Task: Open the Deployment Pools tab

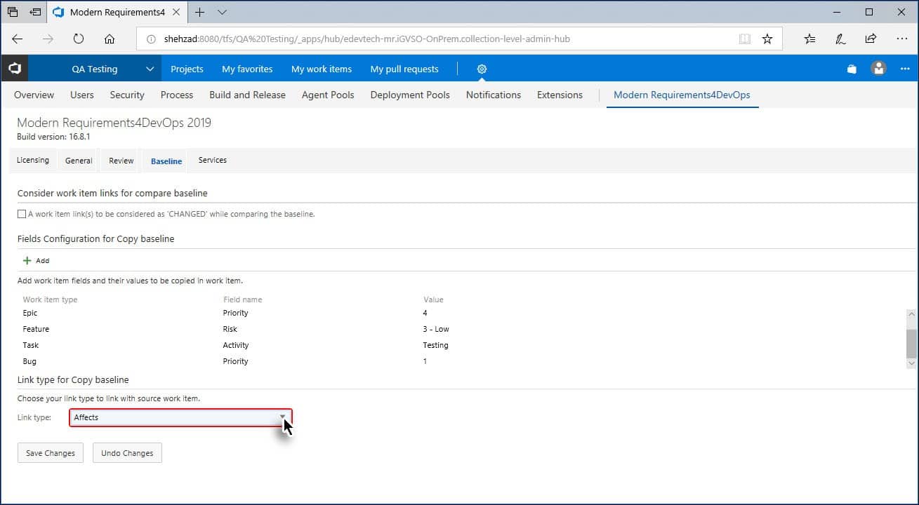Action: (410, 95)
